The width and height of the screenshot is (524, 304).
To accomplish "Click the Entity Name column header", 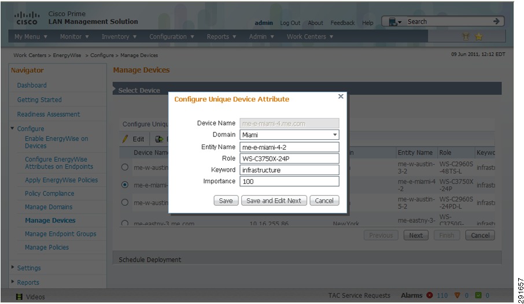I will click(415, 153).
